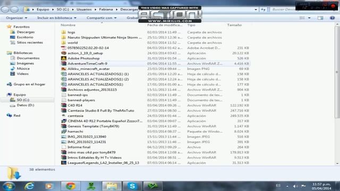340x191 pixels.
Task: Select the 0578502252.02.20-02-14 PDF icon
Action: pyautogui.click(x=64, y=48)
